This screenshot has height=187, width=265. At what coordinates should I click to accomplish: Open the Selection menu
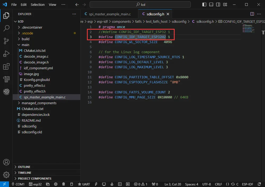[38, 4]
